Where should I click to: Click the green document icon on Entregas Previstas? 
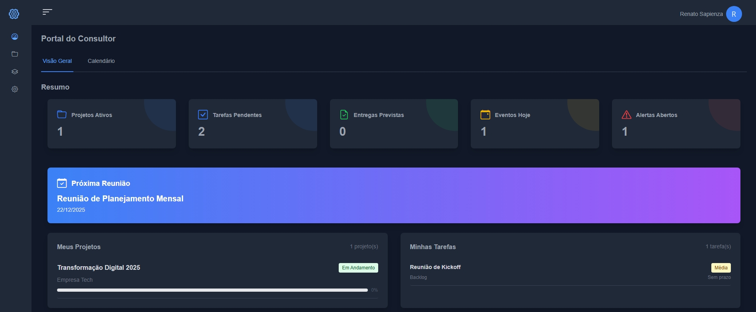click(344, 115)
